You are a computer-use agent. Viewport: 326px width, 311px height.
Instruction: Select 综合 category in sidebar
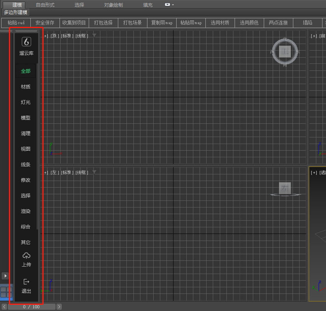pos(26,227)
